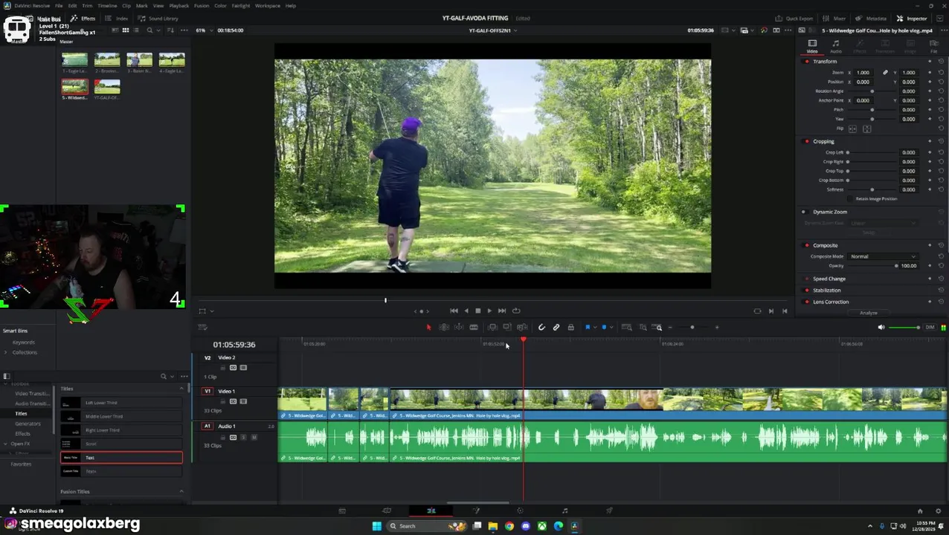Open the Workspace menu
949x535 pixels.
tap(268, 5)
